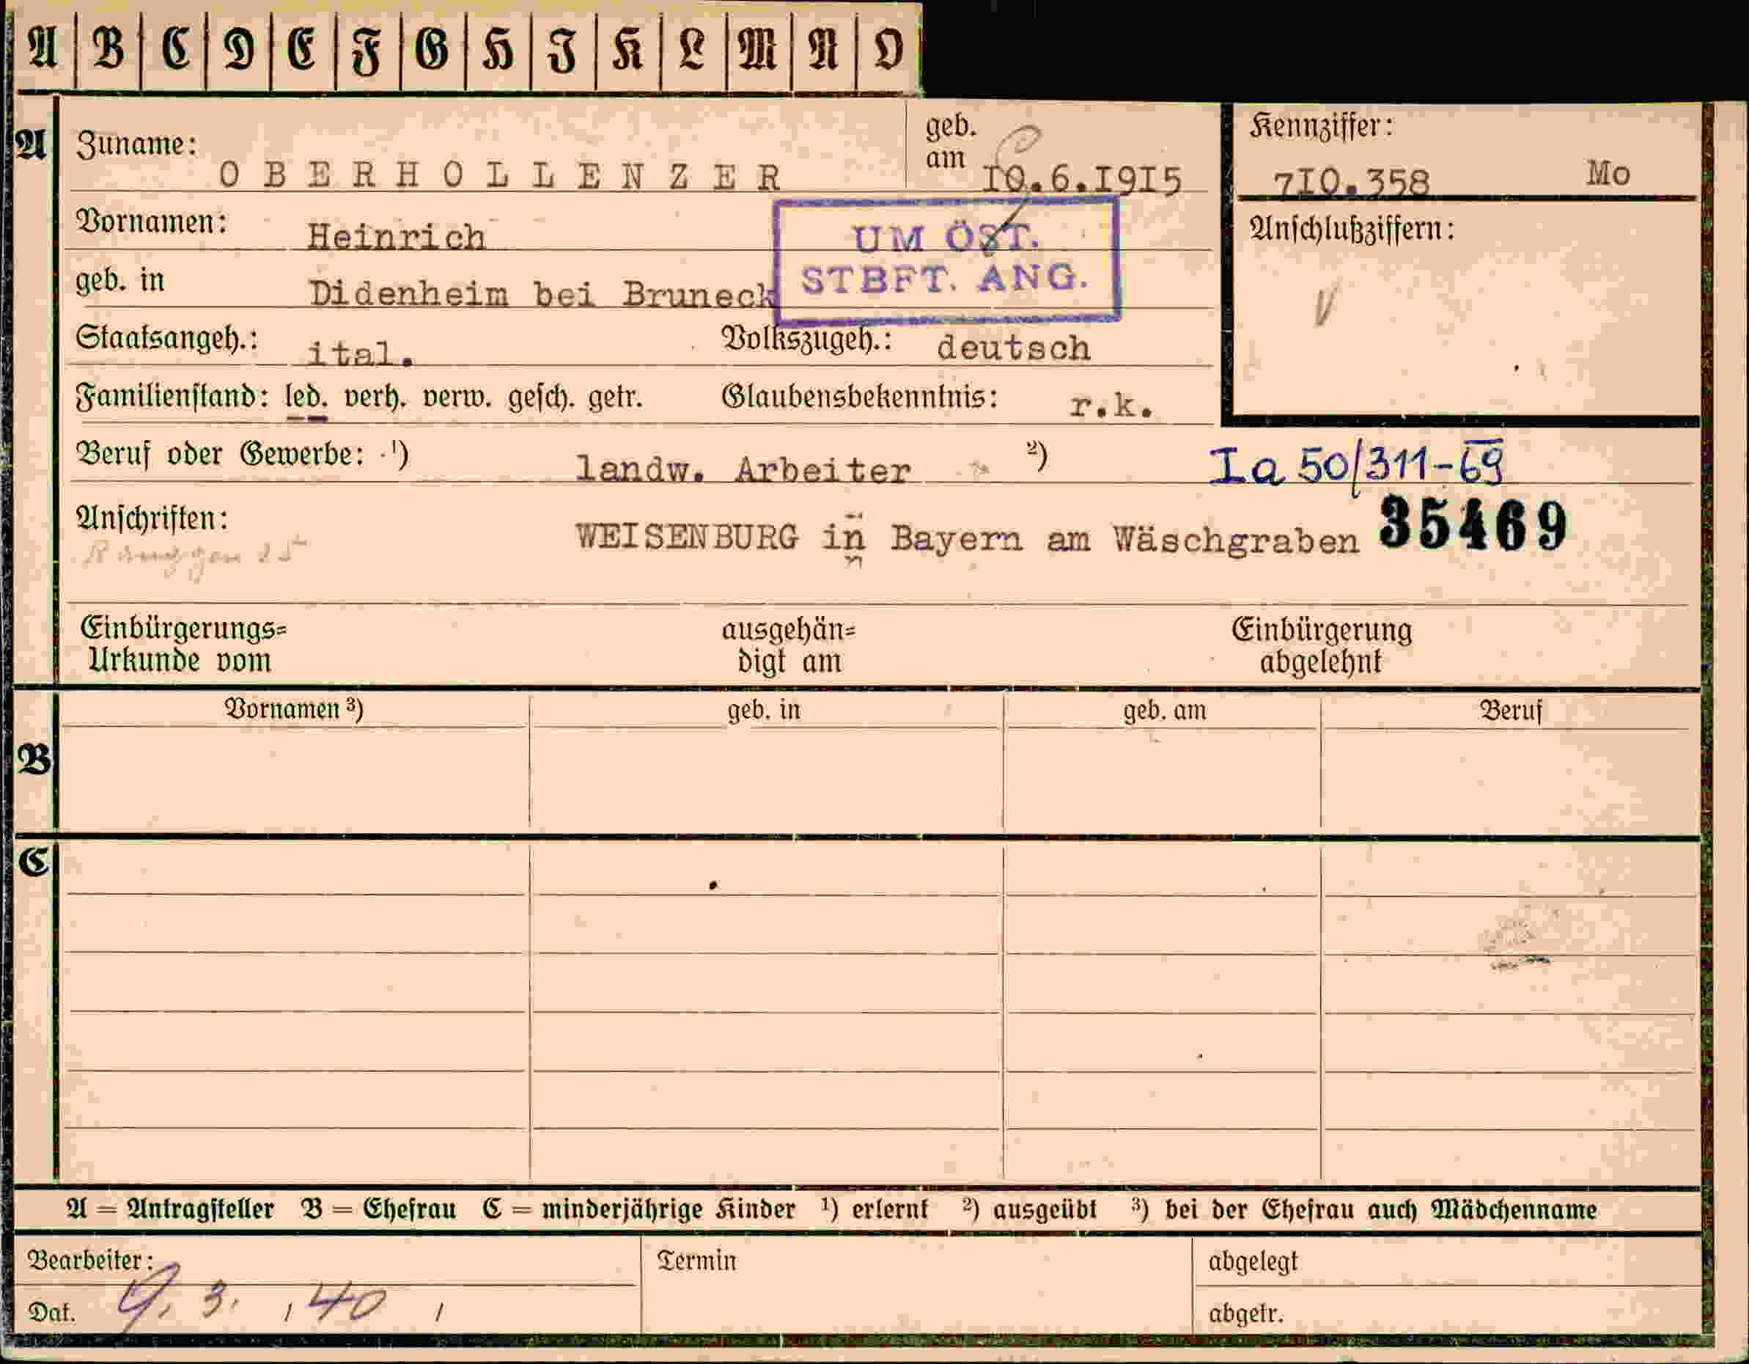1749x1364 pixels.
Task: Select the index tab letter N
Action: click(x=822, y=49)
